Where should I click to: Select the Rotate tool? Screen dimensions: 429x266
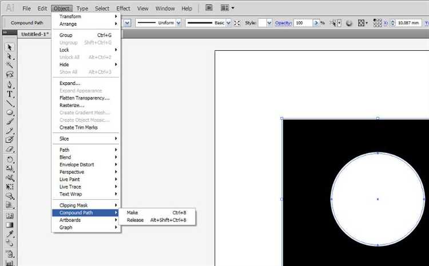[9, 159]
